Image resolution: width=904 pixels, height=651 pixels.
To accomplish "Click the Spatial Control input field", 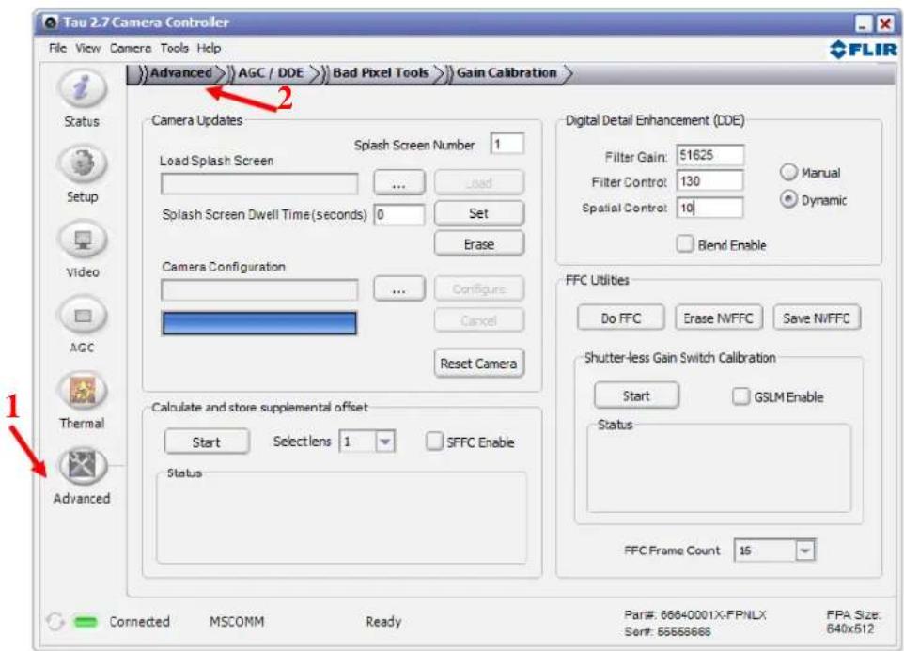I will [x=709, y=208].
